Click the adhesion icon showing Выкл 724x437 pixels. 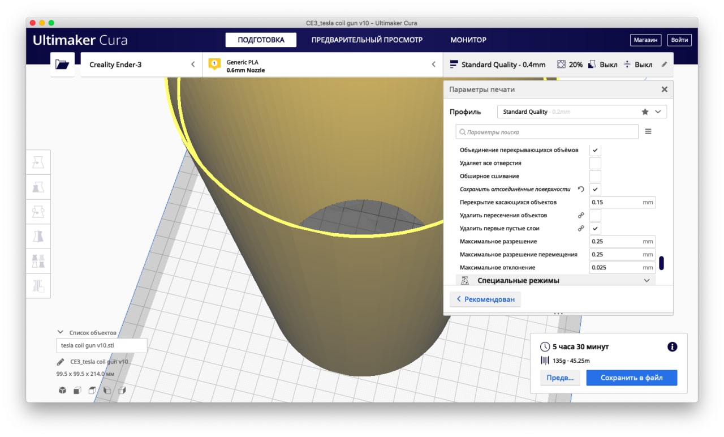pos(627,65)
